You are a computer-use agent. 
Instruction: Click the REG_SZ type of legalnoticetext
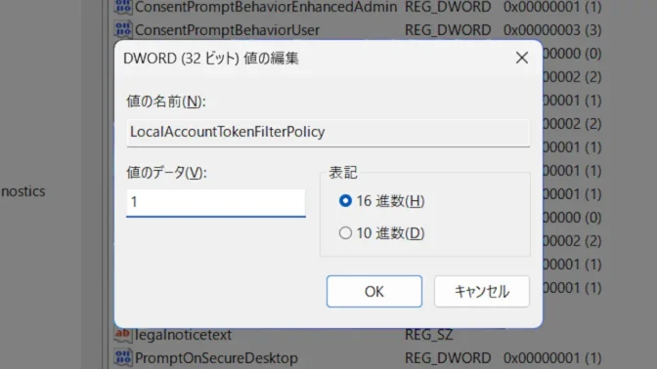(x=428, y=335)
